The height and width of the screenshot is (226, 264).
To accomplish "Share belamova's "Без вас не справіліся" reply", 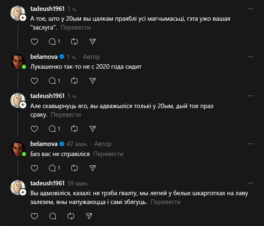I will pos(93,168).
